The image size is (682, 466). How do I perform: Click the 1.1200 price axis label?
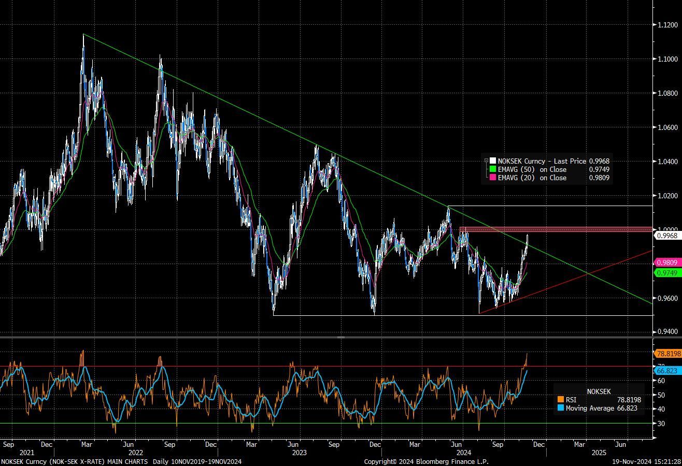tap(668, 25)
